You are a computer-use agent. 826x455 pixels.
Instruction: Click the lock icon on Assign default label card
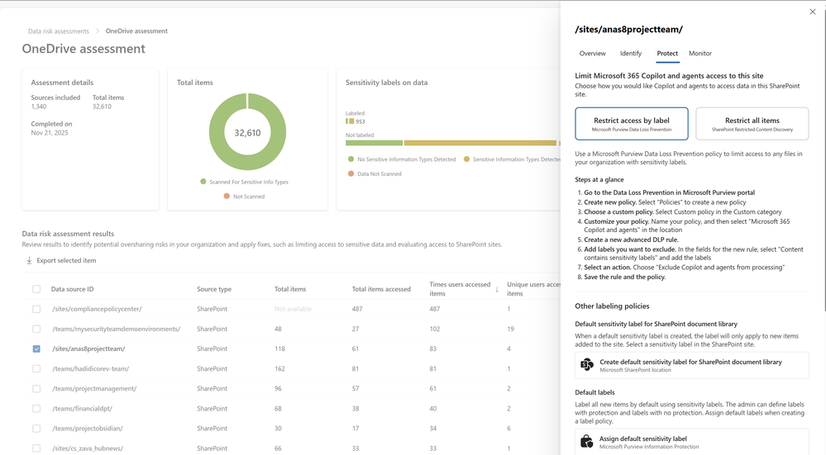click(587, 442)
